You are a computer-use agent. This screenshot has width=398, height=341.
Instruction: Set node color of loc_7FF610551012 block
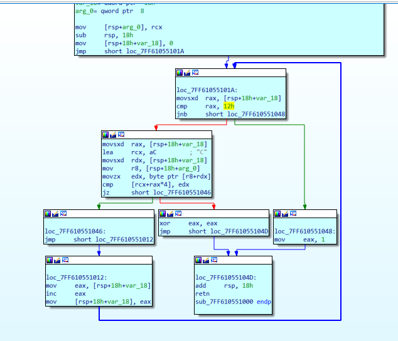click(50, 260)
